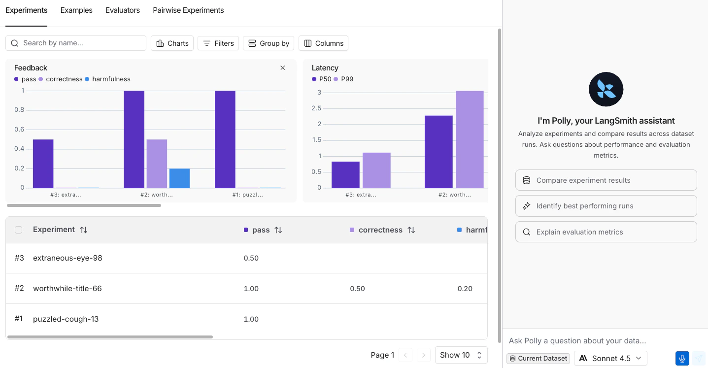Open the Columns configuration icon

click(309, 43)
